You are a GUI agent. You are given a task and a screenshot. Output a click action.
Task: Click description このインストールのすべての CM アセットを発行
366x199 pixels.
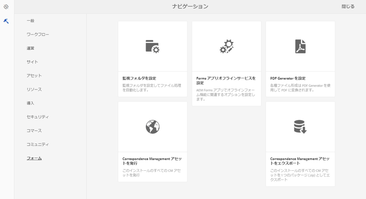151,173
